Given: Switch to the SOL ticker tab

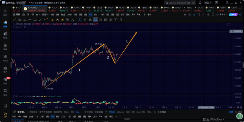Looking at the screenshot, I should coord(109,9).
